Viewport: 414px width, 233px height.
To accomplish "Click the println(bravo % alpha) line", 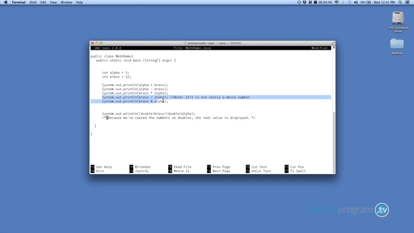I will pos(135,102).
